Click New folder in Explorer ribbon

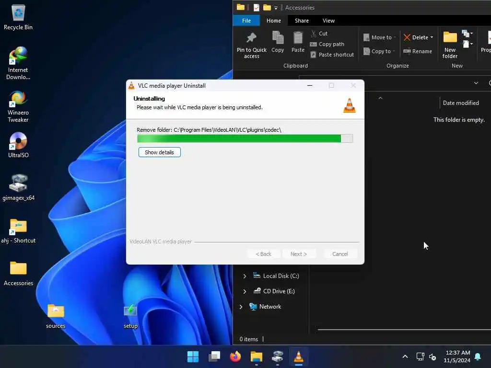pyautogui.click(x=450, y=46)
